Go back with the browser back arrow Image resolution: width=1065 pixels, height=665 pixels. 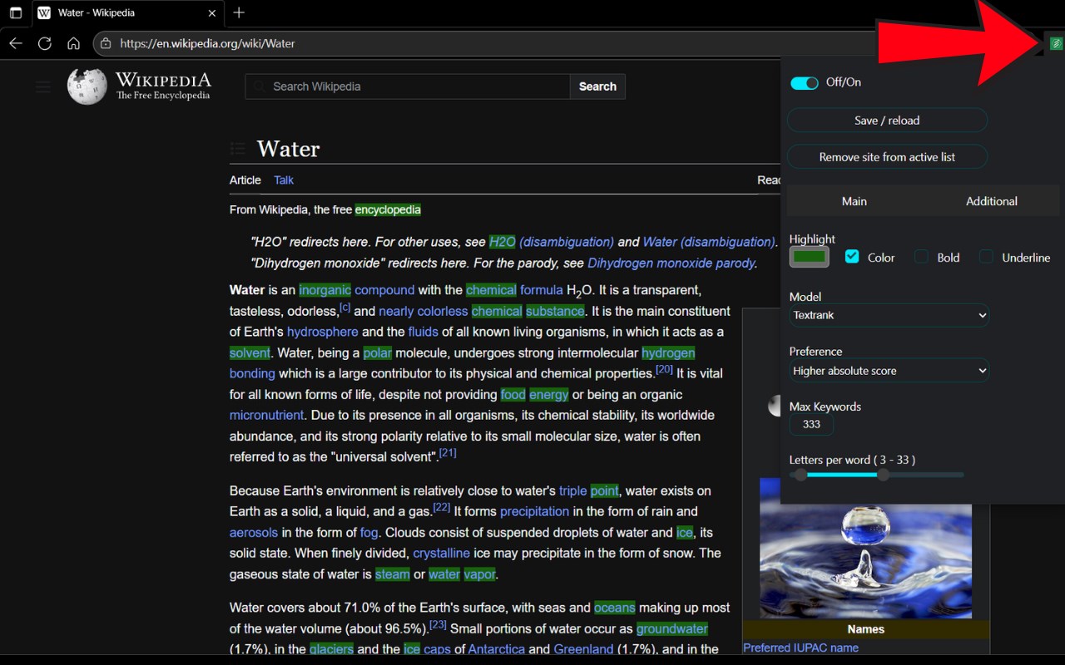click(16, 43)
